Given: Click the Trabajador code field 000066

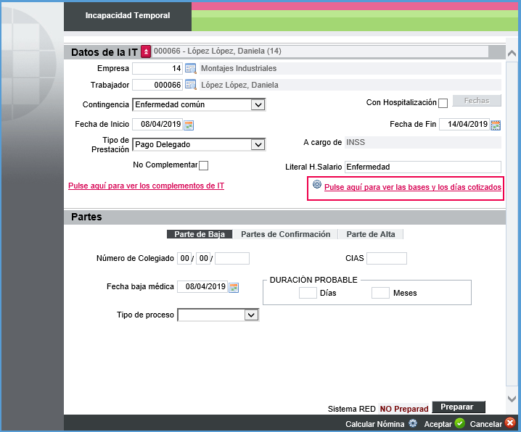Looking at the screenshot, I should coord(157,85).
